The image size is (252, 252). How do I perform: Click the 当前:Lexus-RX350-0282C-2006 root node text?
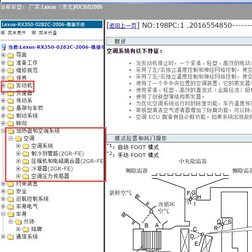coord(56,47)
